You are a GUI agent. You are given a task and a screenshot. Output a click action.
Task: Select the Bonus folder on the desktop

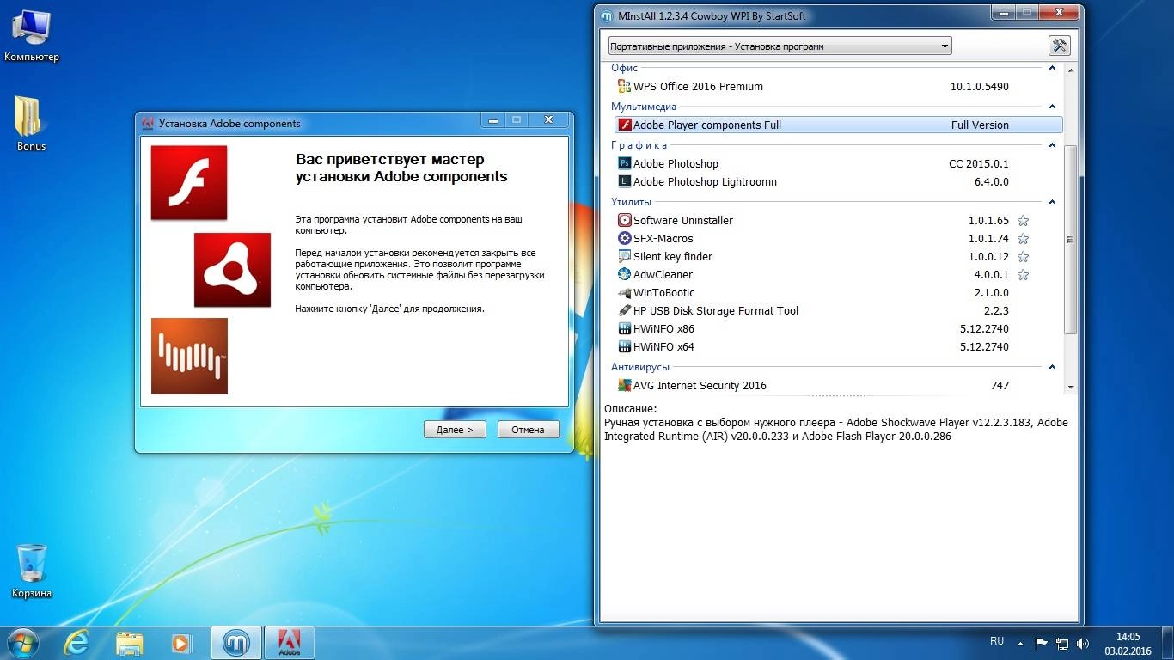point(31,123)
